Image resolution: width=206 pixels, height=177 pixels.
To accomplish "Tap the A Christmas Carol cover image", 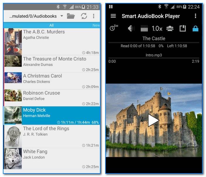I will (x=13, y=78).
